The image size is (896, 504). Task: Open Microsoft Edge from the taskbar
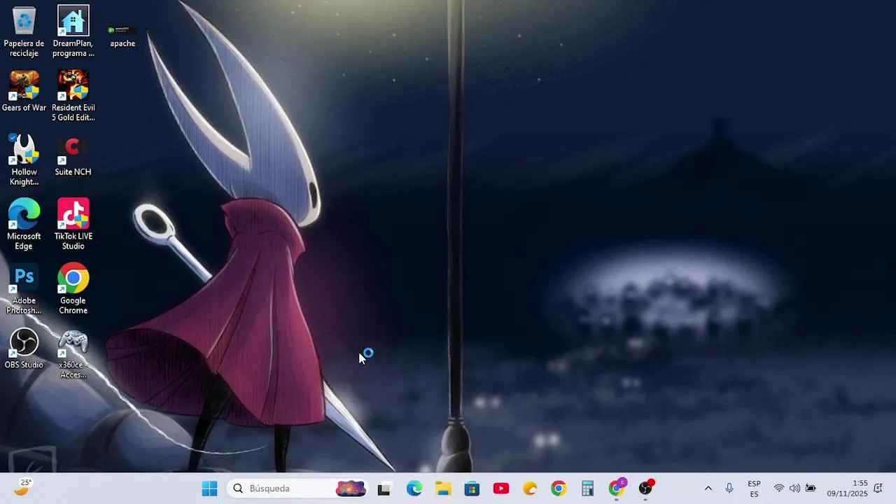414,489
